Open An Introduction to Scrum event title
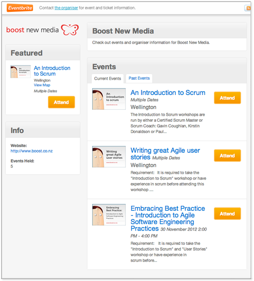254x281 pixels. click(168, 93)
